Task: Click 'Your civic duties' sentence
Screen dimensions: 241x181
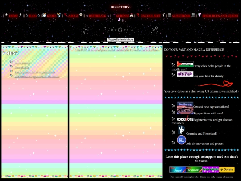Action: point(201,91)
